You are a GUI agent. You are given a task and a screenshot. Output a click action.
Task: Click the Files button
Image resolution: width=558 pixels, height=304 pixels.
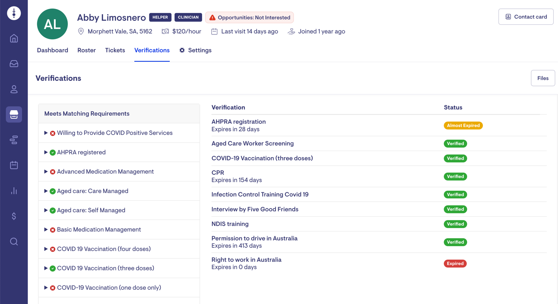(543, 78)
